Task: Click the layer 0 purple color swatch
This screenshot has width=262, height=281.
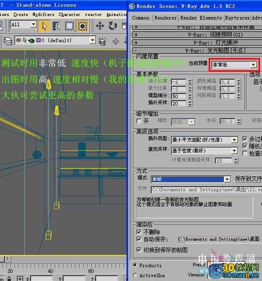Action: [x=39, y=40]
